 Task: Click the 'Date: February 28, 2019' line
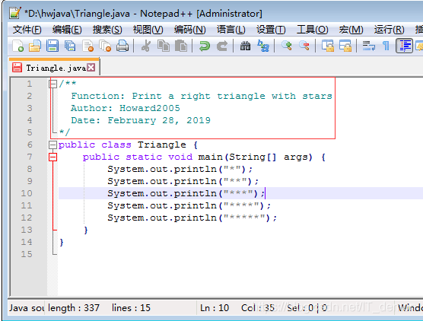(141, 120)
